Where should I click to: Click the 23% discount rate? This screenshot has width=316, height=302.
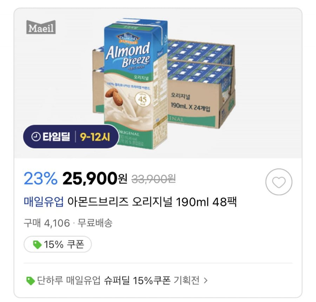pyautogui.click(x=40, y=178)
